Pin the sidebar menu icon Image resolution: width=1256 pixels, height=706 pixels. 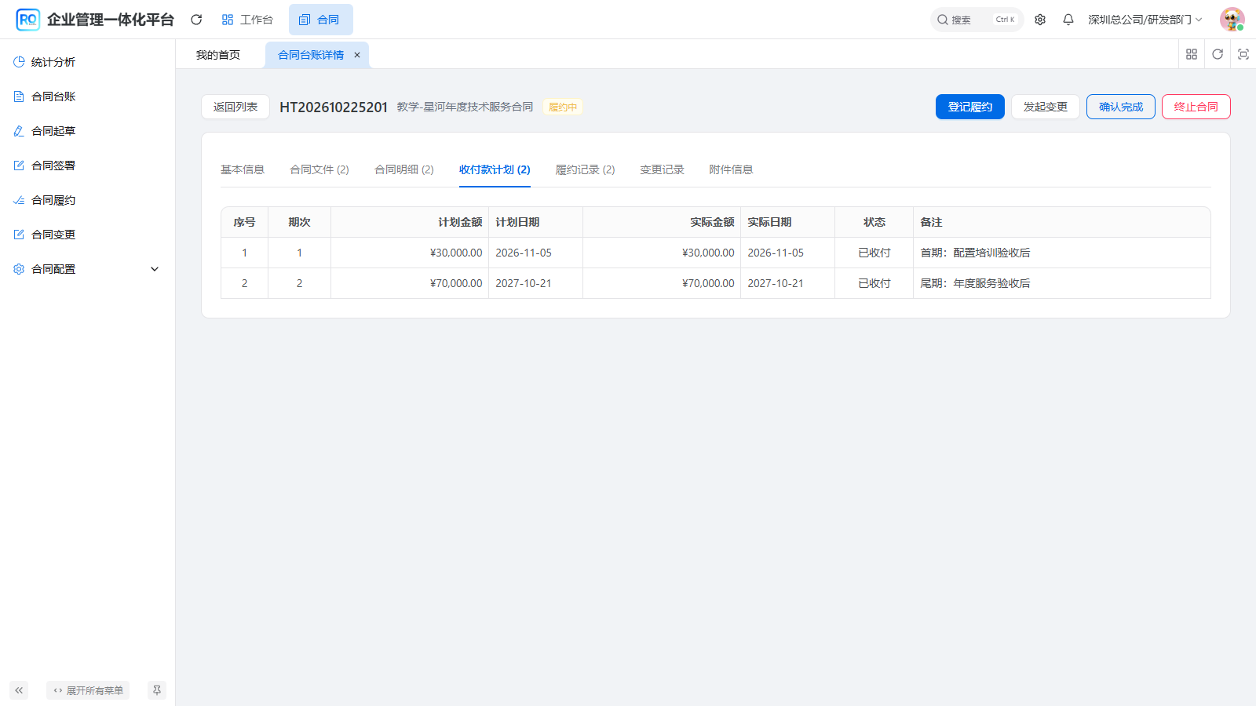[157, 690]
